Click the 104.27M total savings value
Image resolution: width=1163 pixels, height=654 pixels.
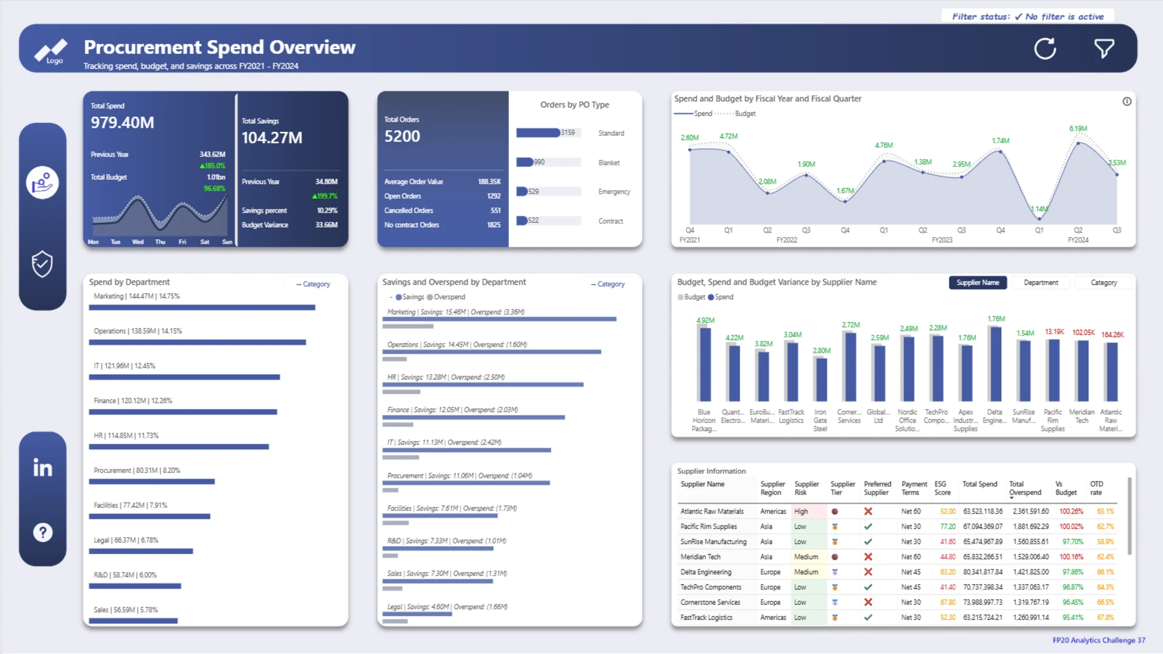(x=272, y=138)
